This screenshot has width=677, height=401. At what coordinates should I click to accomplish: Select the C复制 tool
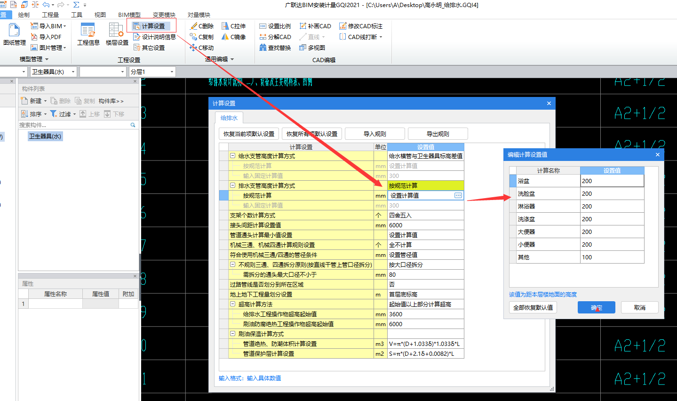pos(202,37)
